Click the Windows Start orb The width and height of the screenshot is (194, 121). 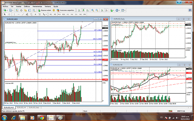pyautogui.click(x=4, y=118)
